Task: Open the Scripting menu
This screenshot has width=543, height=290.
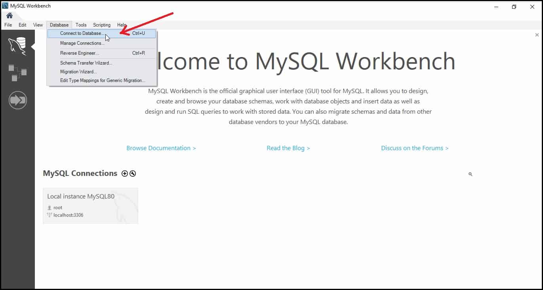Action: point(101,25)
